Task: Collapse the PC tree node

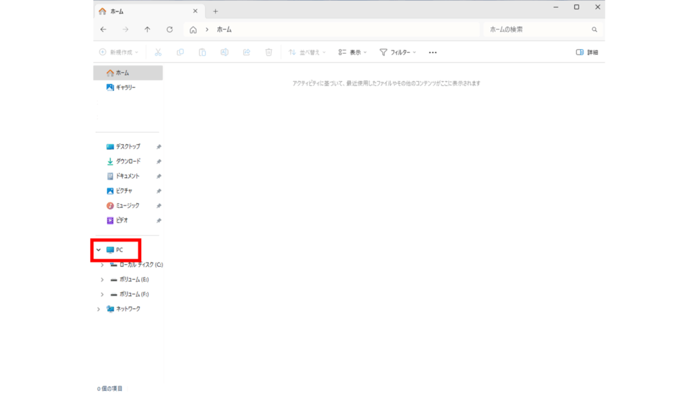Action: 99,250
